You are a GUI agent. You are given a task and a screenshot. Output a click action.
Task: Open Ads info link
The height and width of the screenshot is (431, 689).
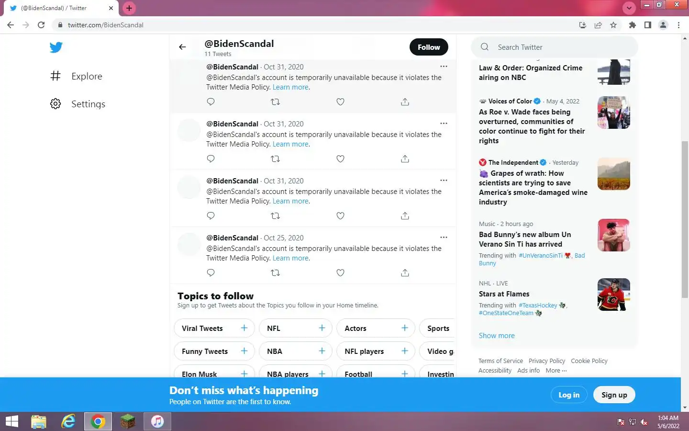tap(528, 371)
